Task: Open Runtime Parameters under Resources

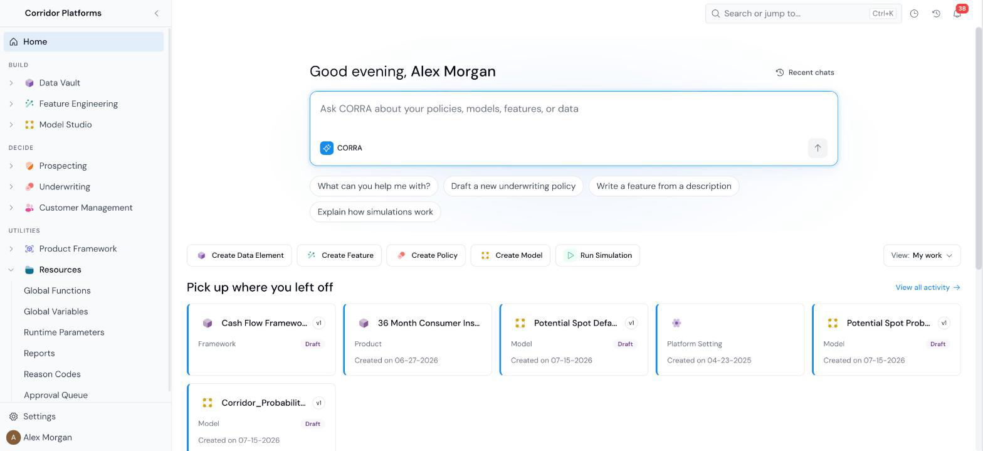Action: pyautogui.click(x=64, y=332)
